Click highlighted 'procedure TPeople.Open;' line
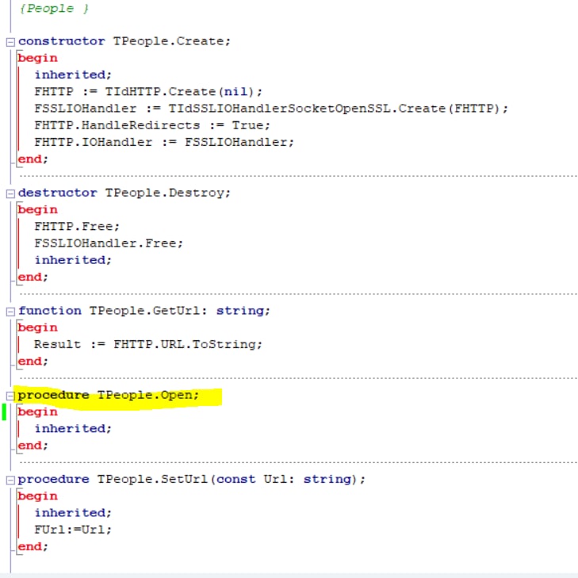The width and height of the screenshot is (578, 578). (x=109, y=395)
